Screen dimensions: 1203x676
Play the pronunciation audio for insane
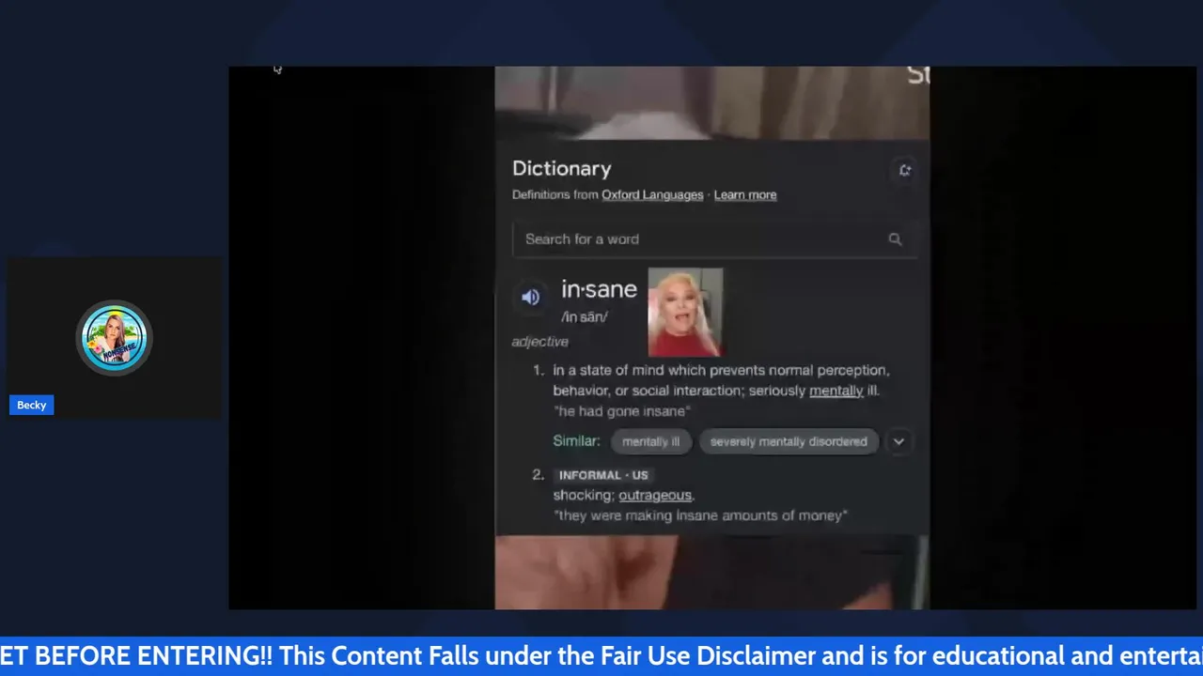(531, 297)
